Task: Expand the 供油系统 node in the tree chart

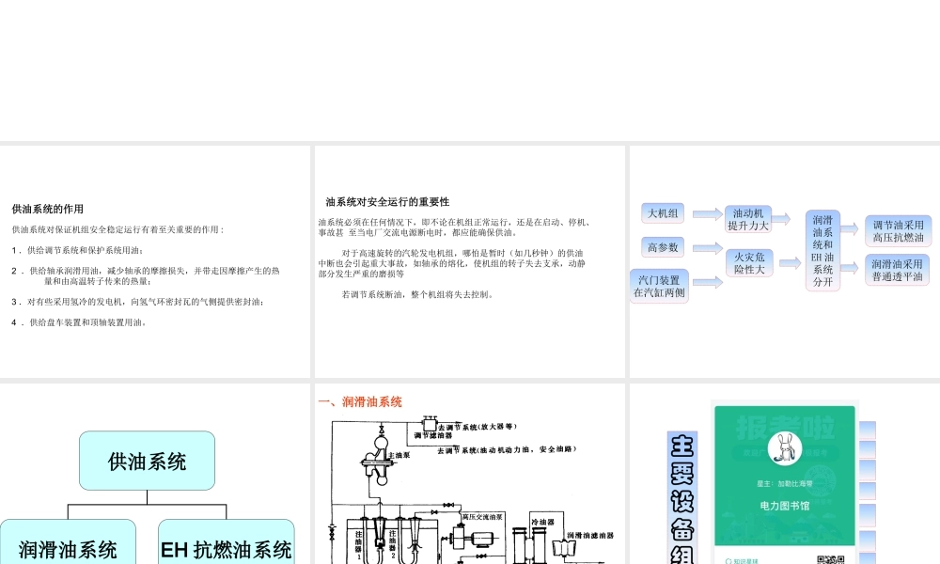Action: 147,461
